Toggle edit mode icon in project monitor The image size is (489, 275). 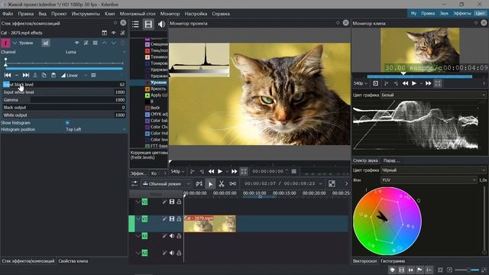[x=244, y=171]
